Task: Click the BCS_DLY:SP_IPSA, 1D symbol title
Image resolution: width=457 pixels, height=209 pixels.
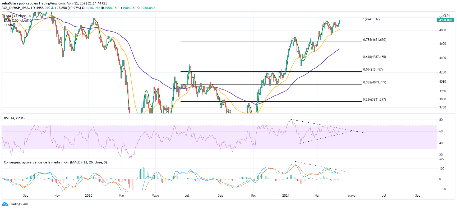Action: (x=18, y=8)
